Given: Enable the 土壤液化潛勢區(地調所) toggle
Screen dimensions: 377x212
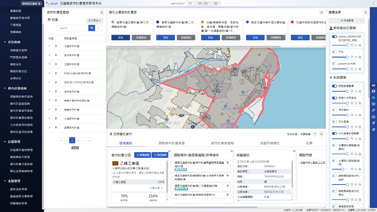Looking at the screenshot, I should pos(334,145).
